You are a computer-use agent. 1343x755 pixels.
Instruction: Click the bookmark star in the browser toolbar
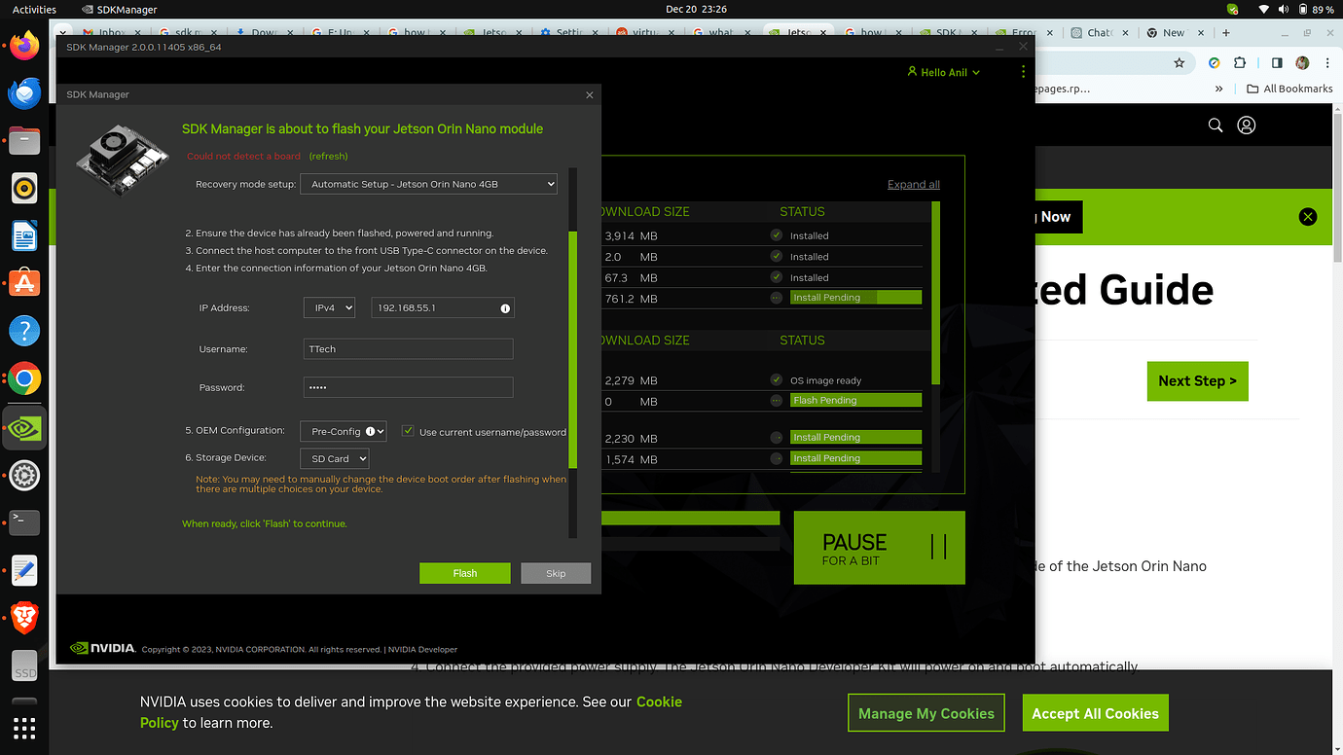point(1179,62)
